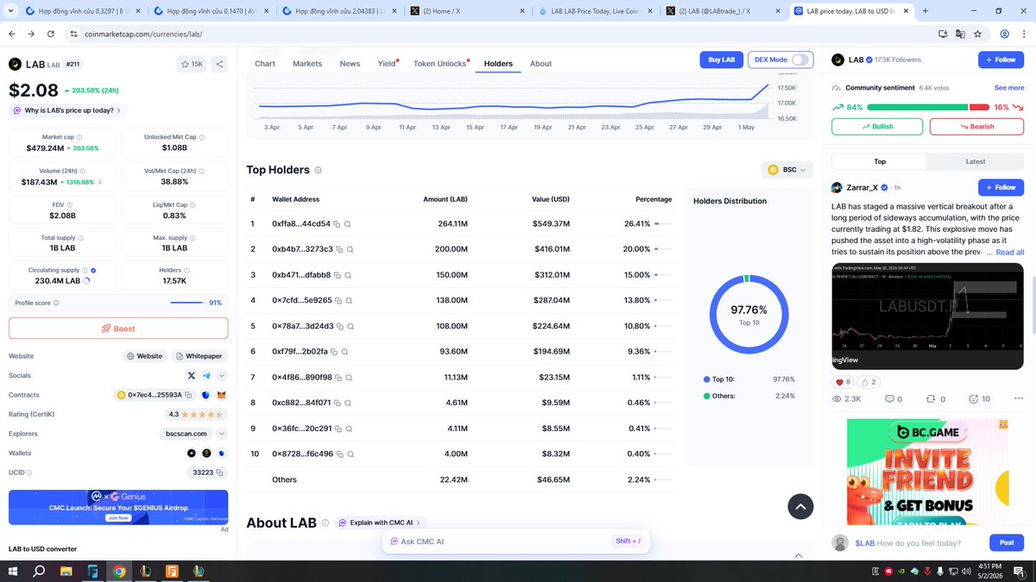Copy wallet address 0xb471...dfabb8

click(338, 275)
